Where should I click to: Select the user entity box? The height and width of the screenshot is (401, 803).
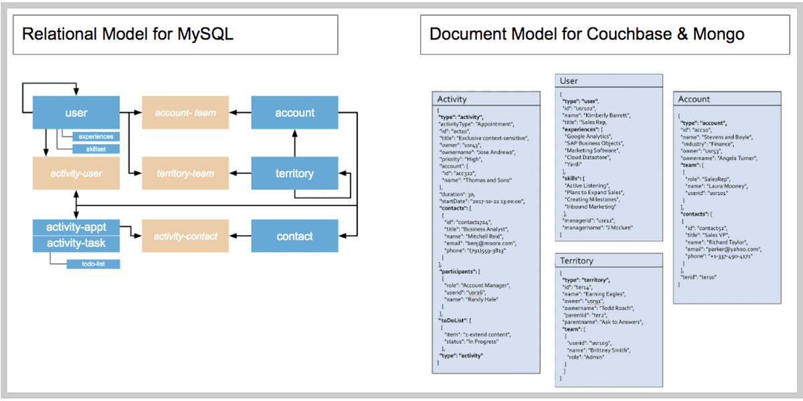(75, 112)
